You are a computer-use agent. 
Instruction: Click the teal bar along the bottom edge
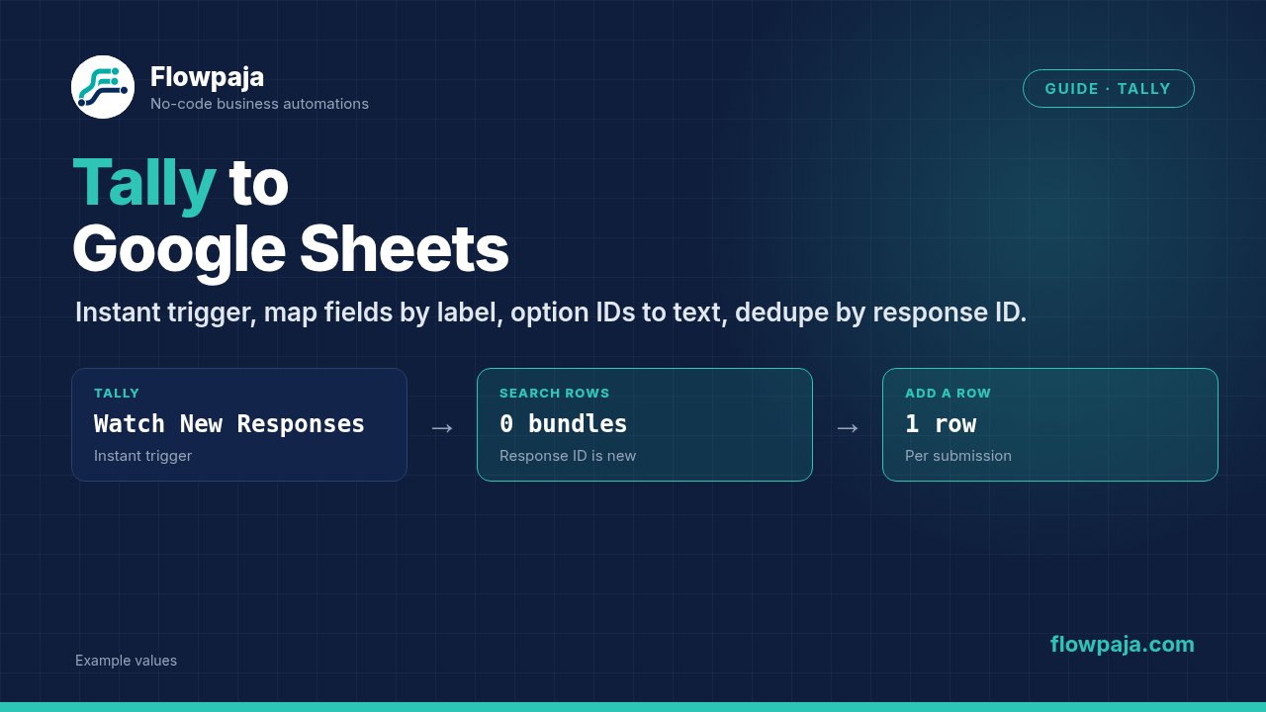click(633, 707)
